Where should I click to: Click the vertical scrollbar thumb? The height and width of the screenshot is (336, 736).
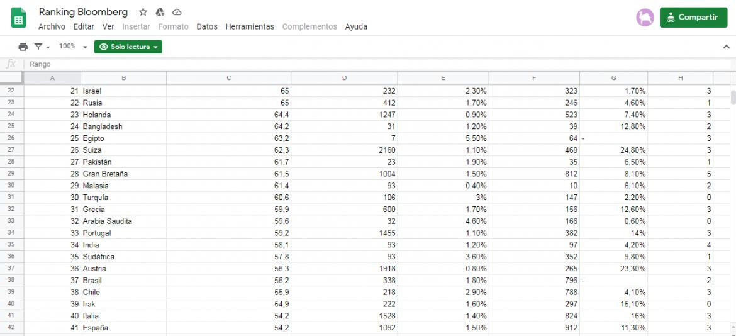[733, 97]
